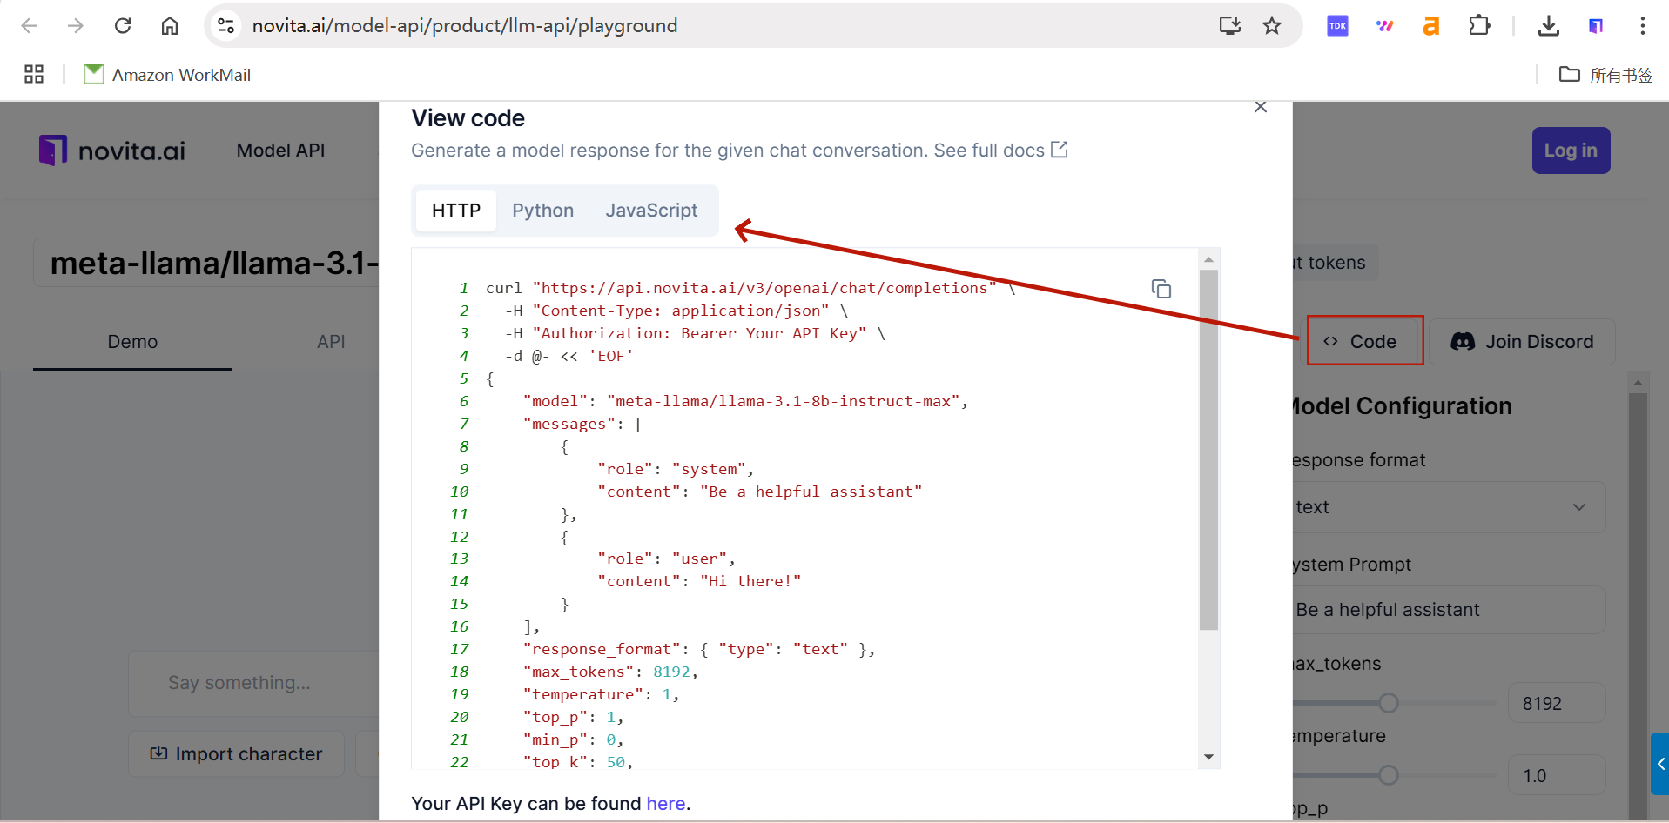Screen dimensions: 1669x823
Task: Open the TDK extension icon
Action: pyautogui.click(x=1338, y=26)
